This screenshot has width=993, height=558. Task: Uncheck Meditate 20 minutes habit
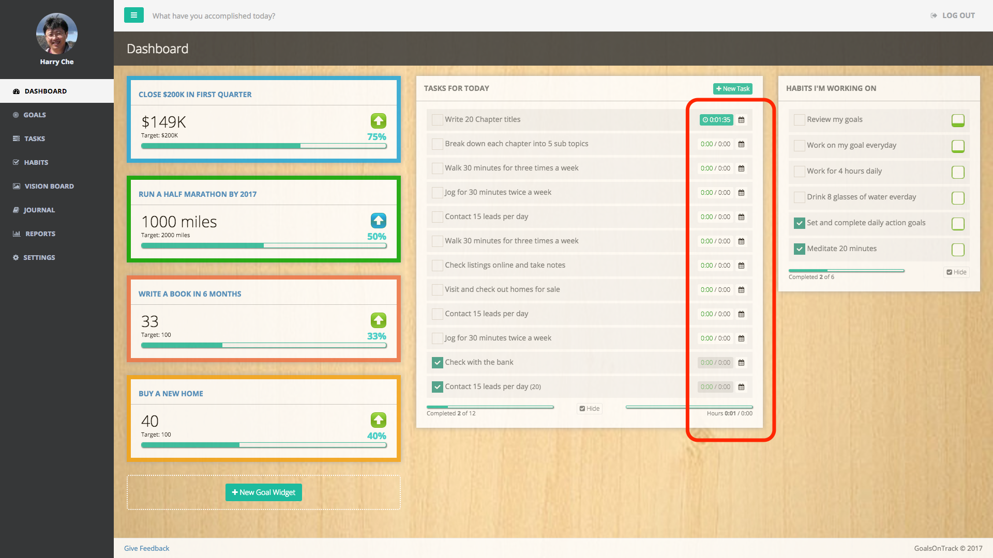point(799,249)
